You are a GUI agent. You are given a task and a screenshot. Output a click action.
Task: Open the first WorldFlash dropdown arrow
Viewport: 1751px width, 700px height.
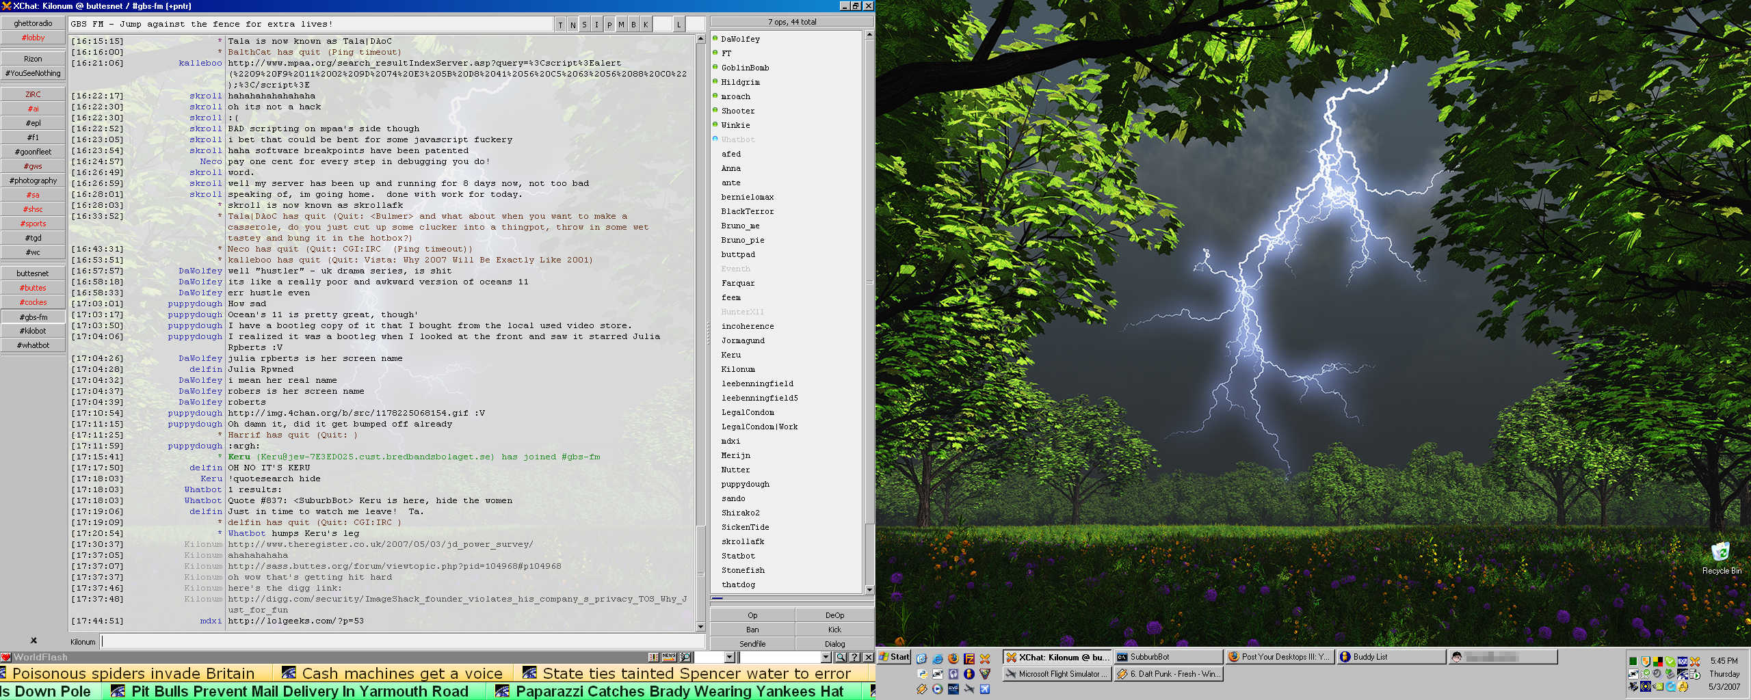729,657
